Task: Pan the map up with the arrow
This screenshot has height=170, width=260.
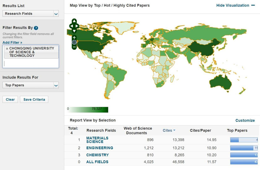Action: [x=74, y=21]
